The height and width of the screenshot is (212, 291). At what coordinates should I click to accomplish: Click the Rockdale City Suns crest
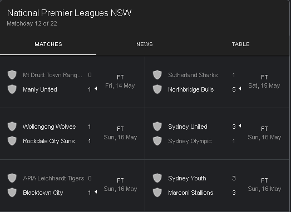[x=12, y=141]
